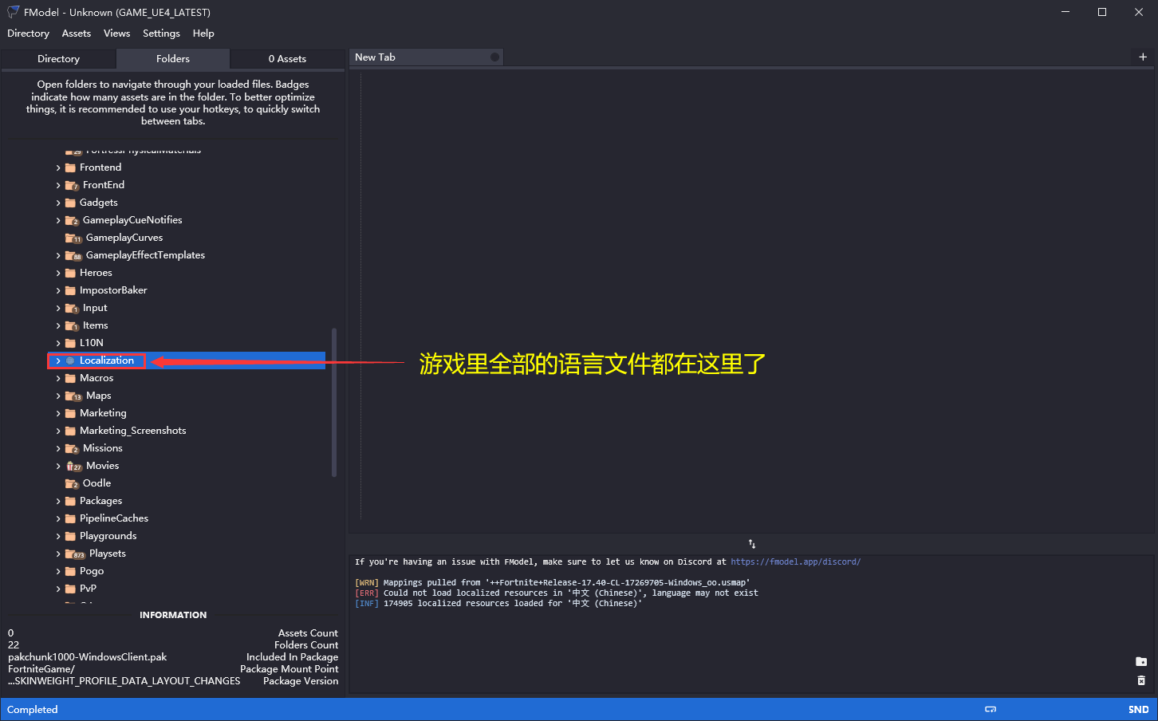
Task: Click the folder tree vertical scrollbar
Action: coord(334,402)
